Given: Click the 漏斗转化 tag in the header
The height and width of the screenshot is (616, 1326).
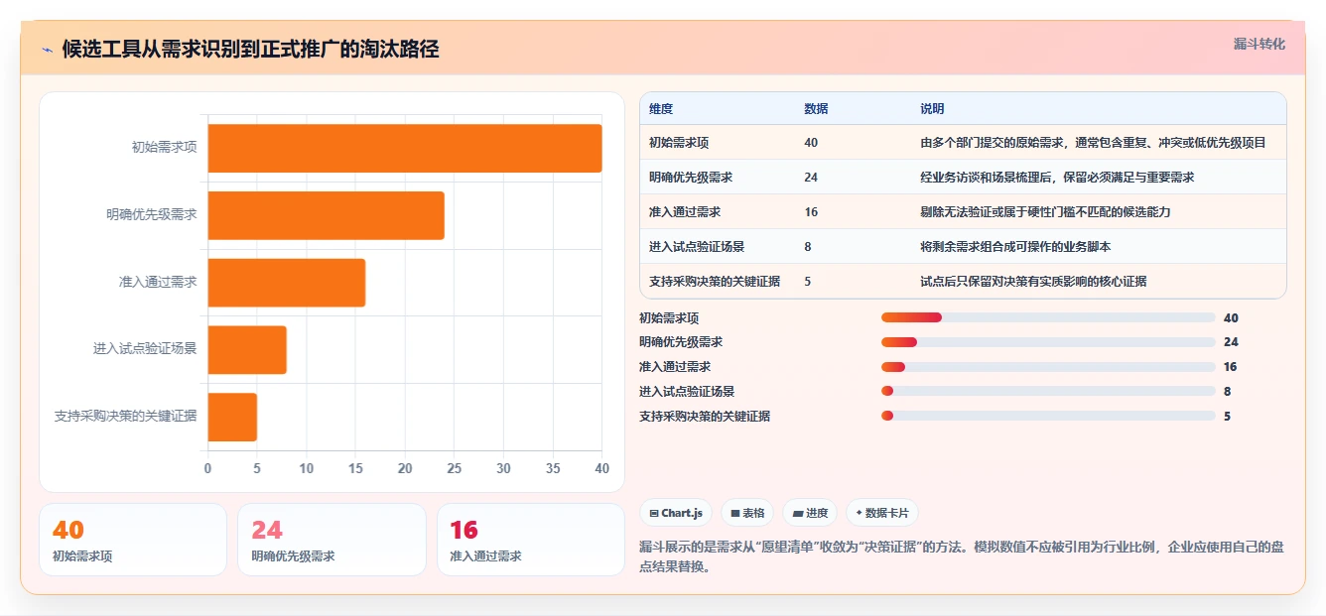Looking at the screenshot, I should [1259, 45].
